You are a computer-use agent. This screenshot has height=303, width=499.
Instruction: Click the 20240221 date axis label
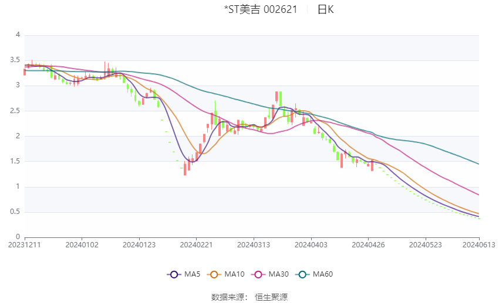(196, 245)
